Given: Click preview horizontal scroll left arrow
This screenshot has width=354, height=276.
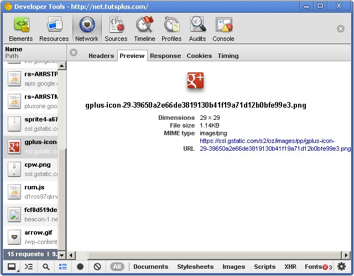Looking at the screenshot, I should 71,255.
